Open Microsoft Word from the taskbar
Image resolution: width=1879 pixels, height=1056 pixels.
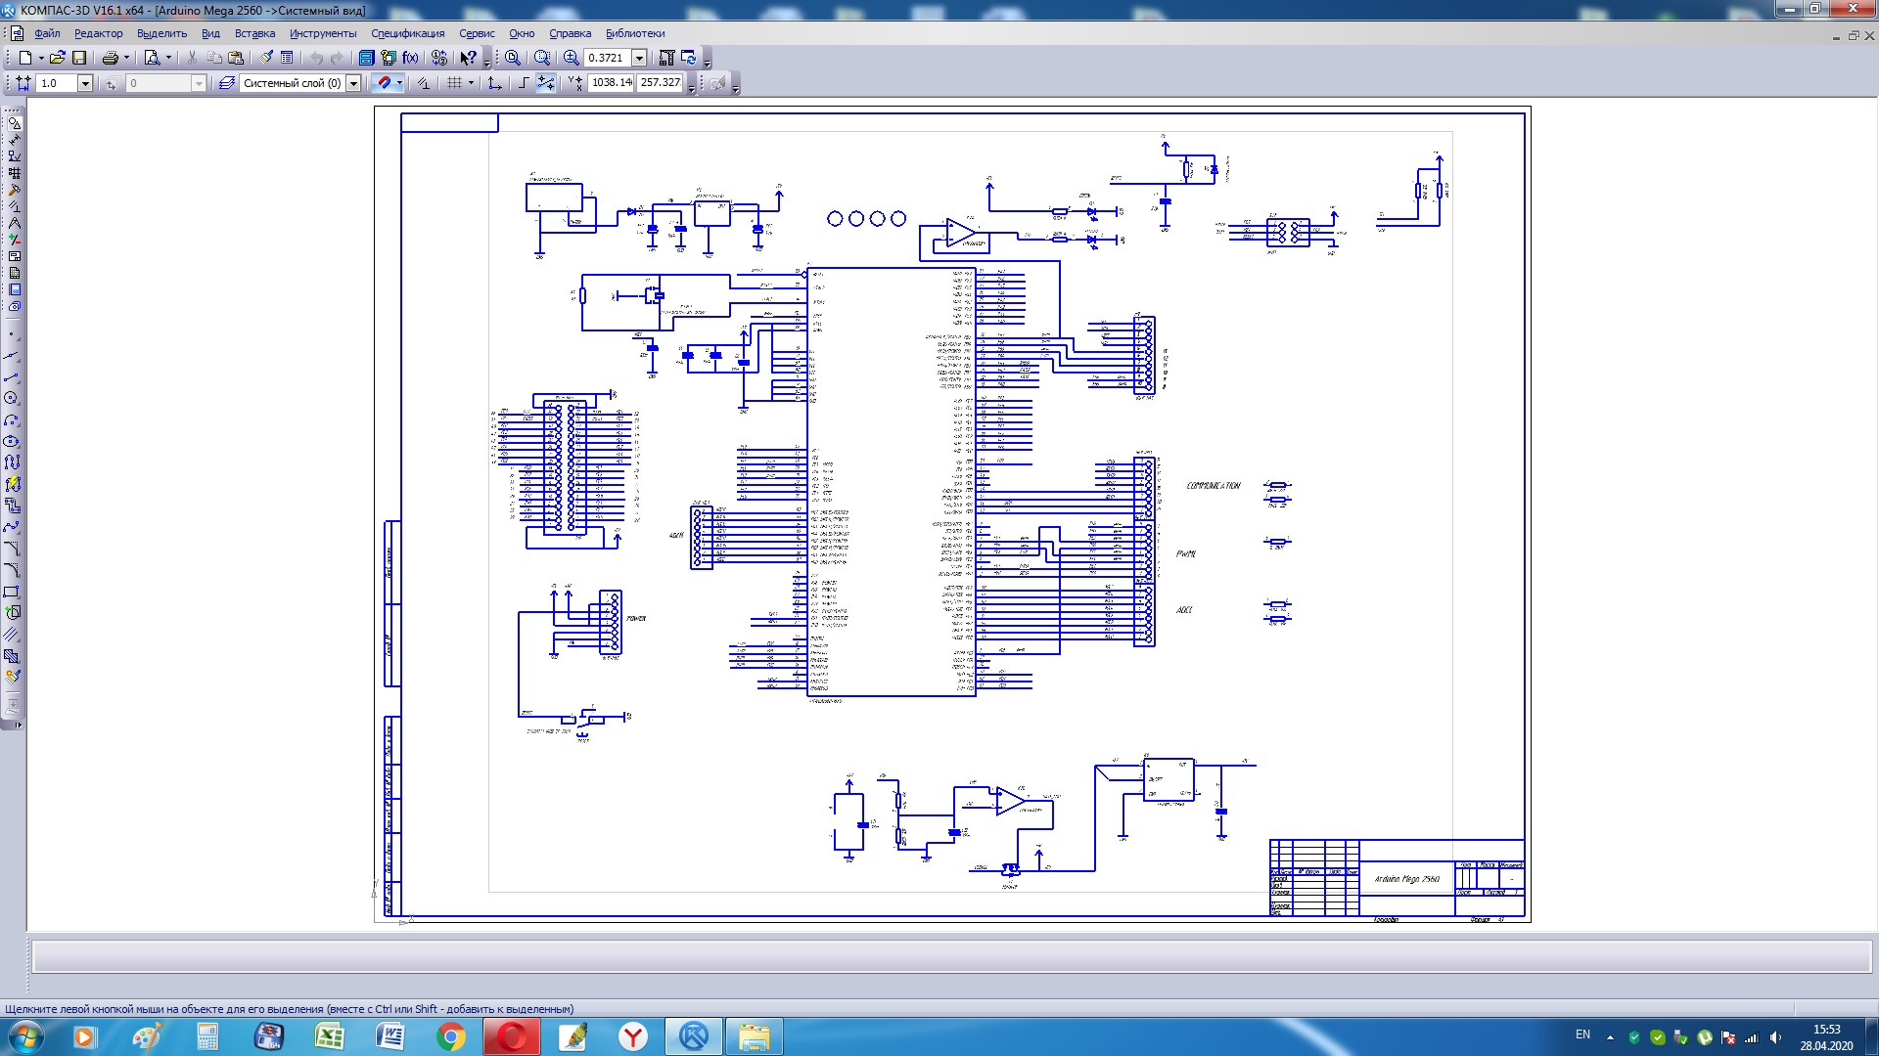click(x=390, y=1036)
